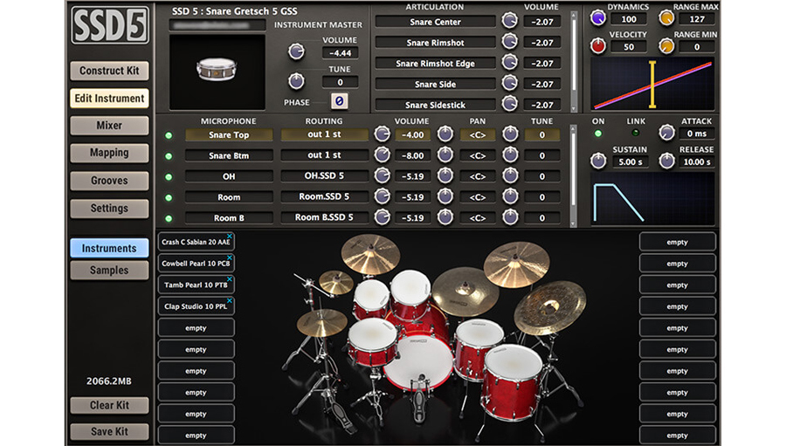Select the Samples view button
This screenshot has height=446, width=786.
pyautogui.click(x=109, y=270)
